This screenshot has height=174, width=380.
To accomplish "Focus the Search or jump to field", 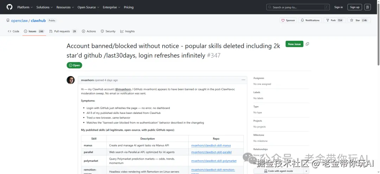I will click(x=298, y=7).
